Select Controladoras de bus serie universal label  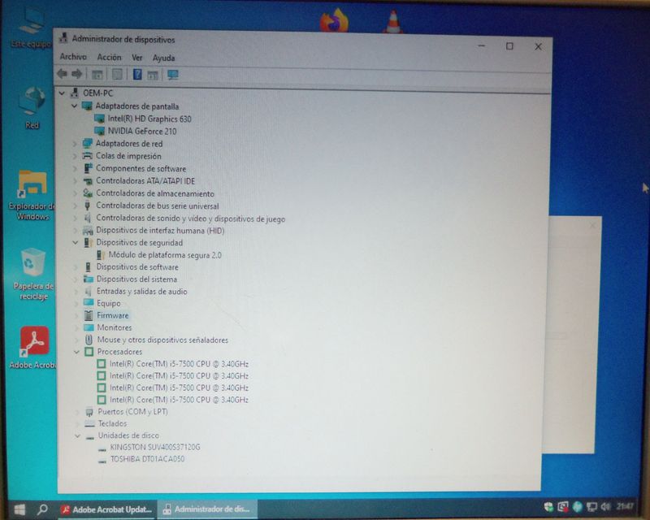click(x=158, y=206)
